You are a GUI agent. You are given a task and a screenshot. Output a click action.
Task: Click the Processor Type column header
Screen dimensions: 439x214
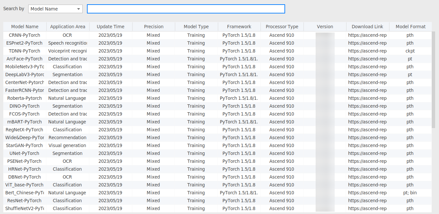pyautogui.click(x=282, y=27)
